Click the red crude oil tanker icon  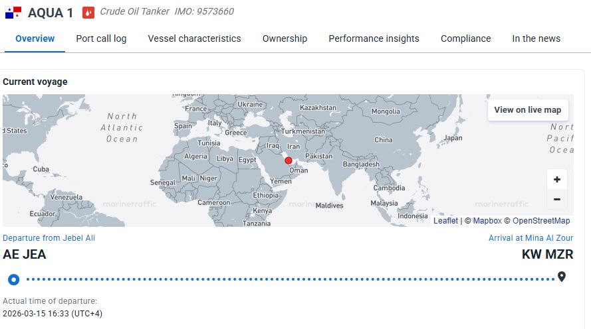[x=88, y=12]
